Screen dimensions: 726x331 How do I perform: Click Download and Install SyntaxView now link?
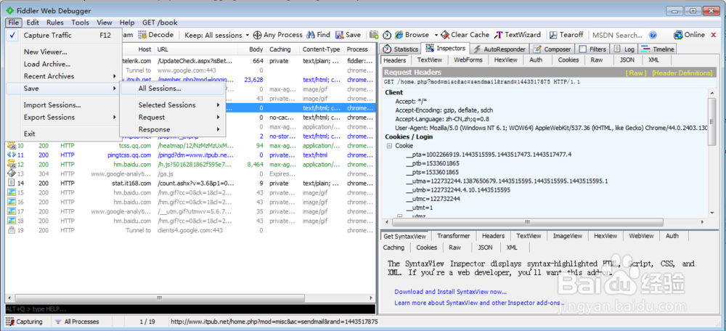[x=451, y=292]
